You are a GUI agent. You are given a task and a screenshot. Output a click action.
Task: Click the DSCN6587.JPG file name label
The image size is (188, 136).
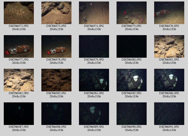(19, 127)
